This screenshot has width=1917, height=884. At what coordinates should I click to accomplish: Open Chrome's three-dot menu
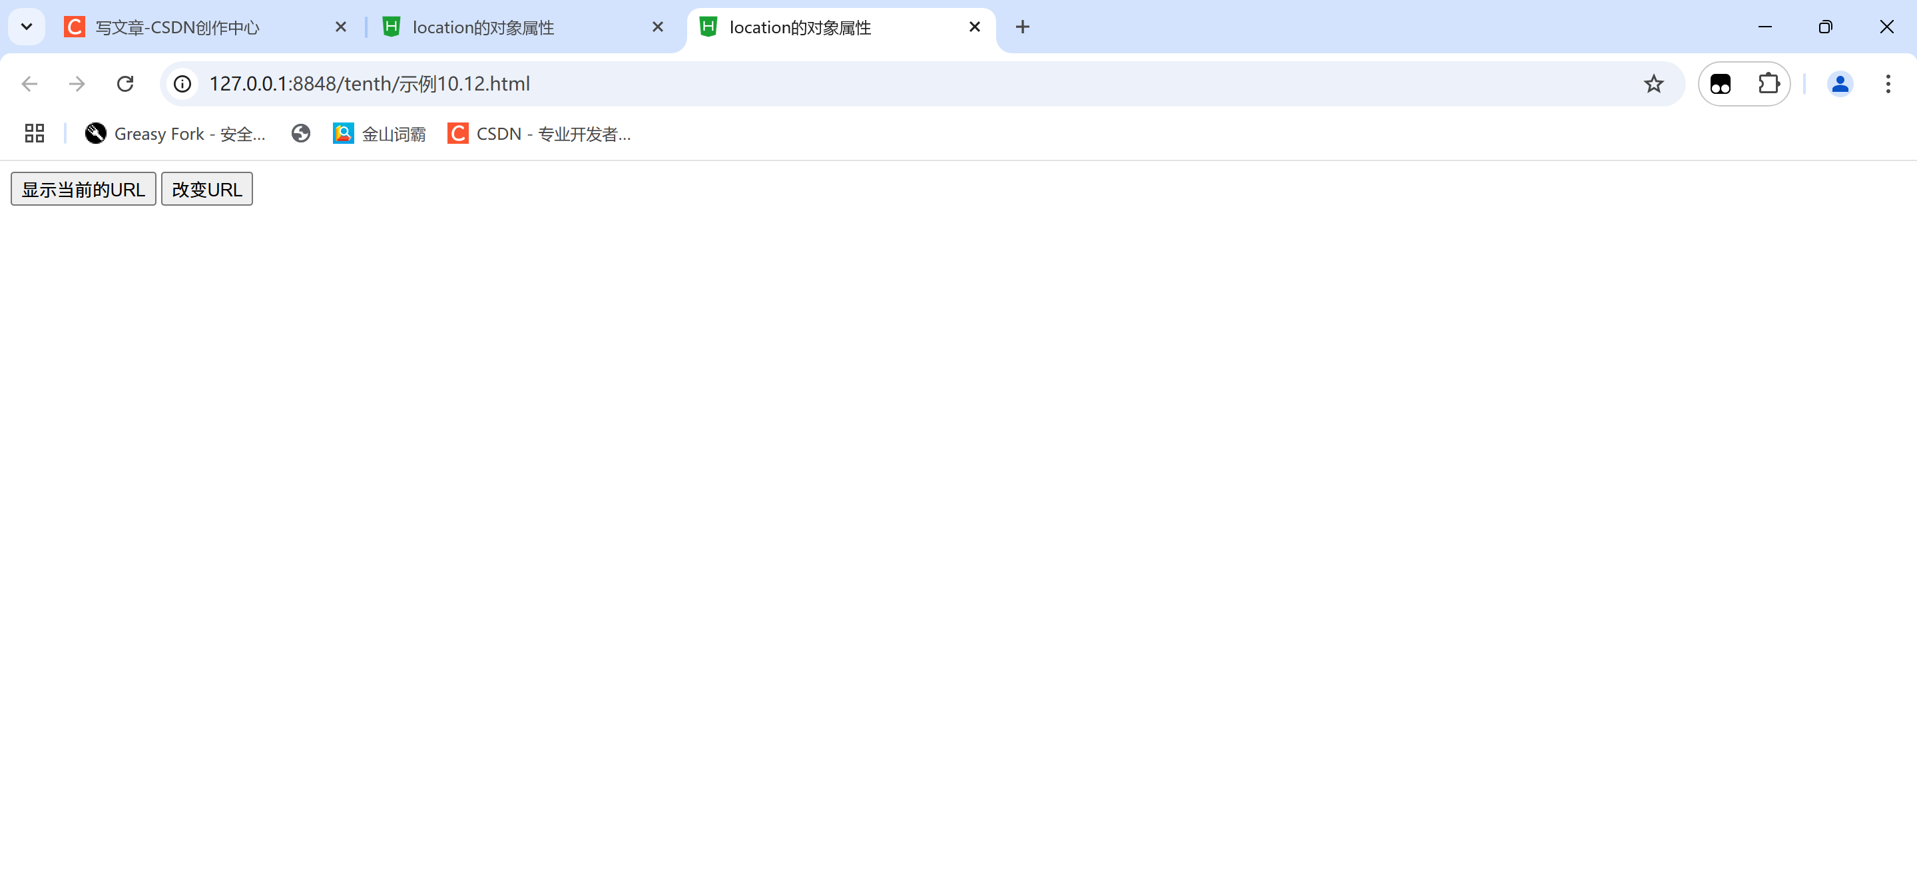click(1887, 83)
